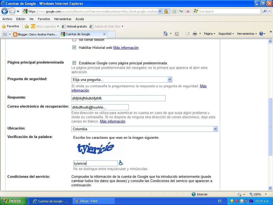Open the Herramientas menu in menu bar
This screenshot has height=205, width=273.
(x=63, y=19)
